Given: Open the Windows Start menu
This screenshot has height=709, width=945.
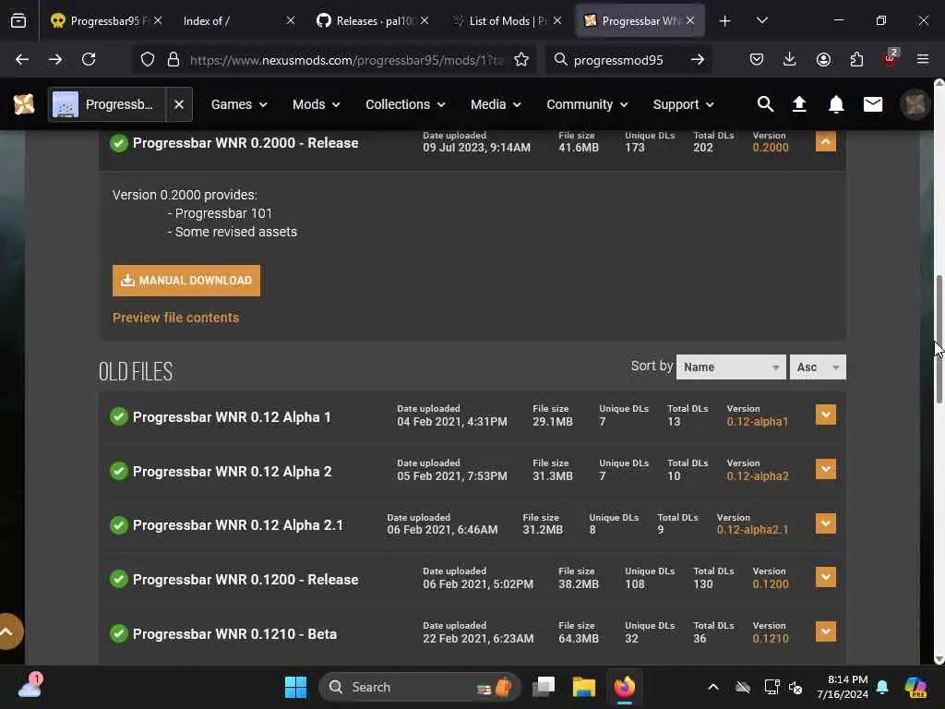Looking at the screenshot, I should (x=295, y=687).
